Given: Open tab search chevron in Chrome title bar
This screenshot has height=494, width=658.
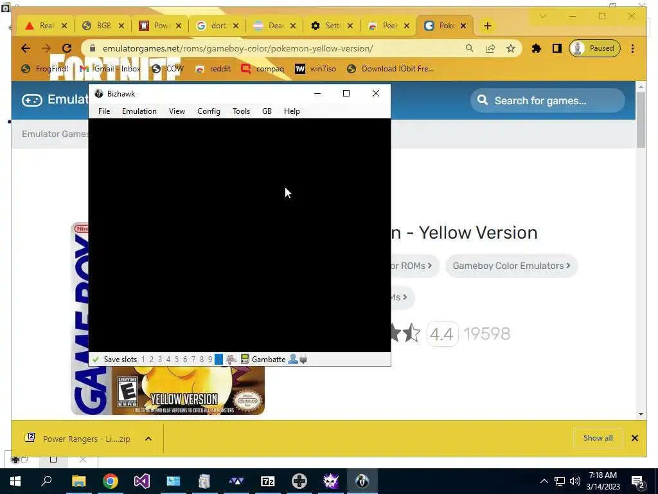Looking at the screenshot, I should click(542, 16).
